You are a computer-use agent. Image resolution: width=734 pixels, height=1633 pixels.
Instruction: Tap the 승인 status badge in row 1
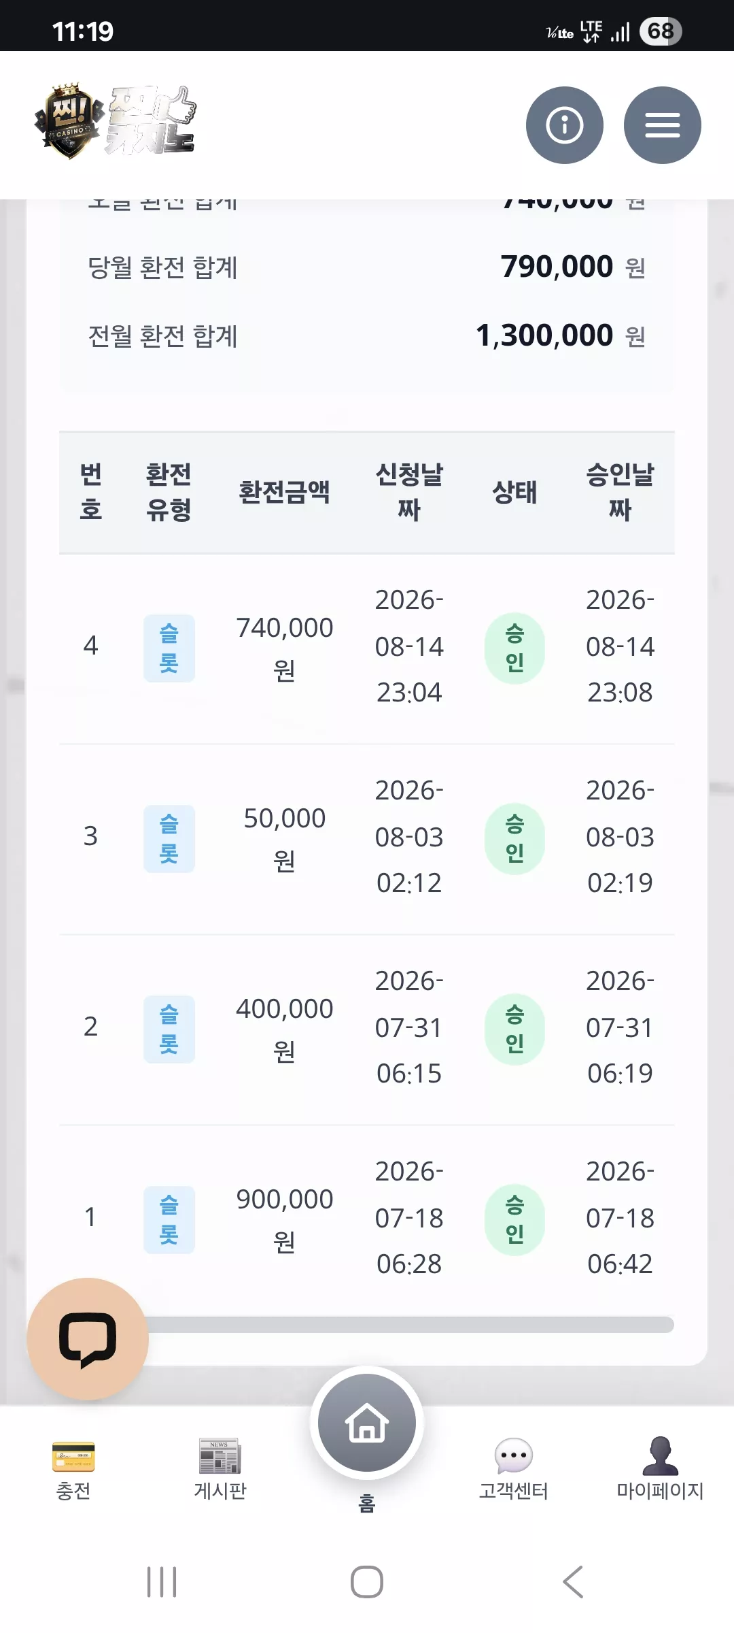coord(514,1219)
